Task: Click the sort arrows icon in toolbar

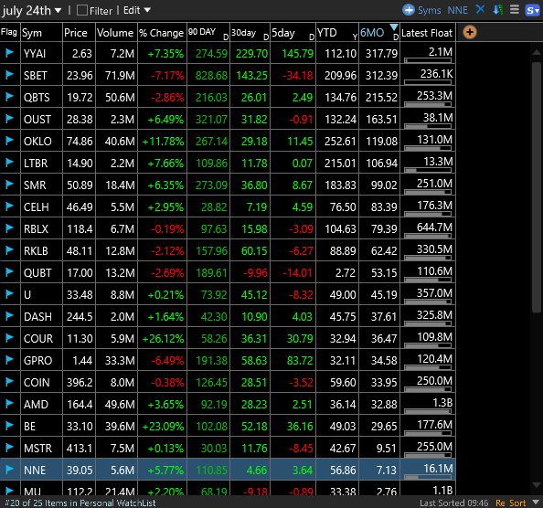Action: [x=497, y=10]
